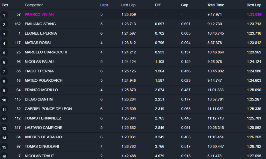Select the position 5 circle badge
The width and height of the screenshot is (266, 159).
pyautogui.click(x=4, y=53)
